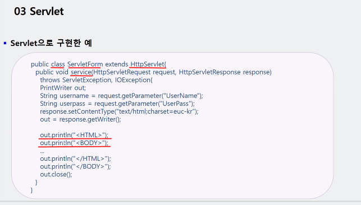This screenshot has width=361, height=205.
Task: Click the response.setContentType code line
Action: tap(119, 111)
